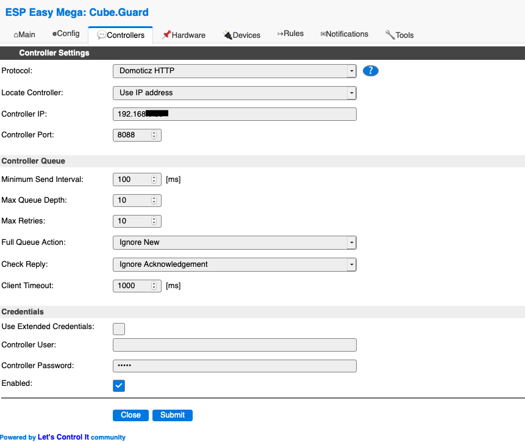Toggle Use Extended Credentials checkbox
The width and height of the screenshot is (525, 442).
tap(119, 329)
